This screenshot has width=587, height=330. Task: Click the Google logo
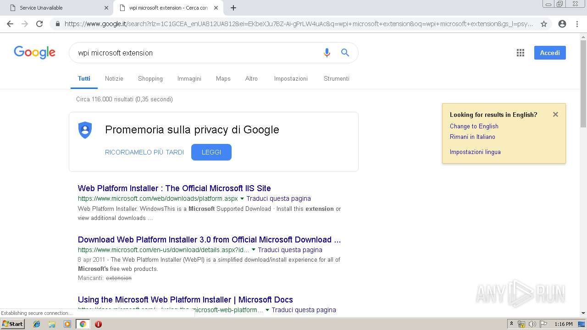[35, 52]
